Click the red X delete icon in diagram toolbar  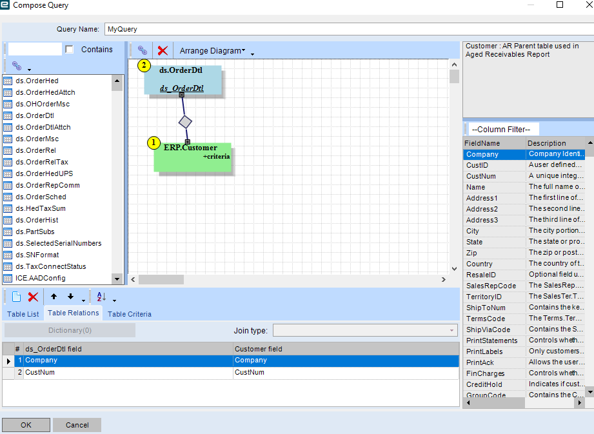click(x=163, y=50)
